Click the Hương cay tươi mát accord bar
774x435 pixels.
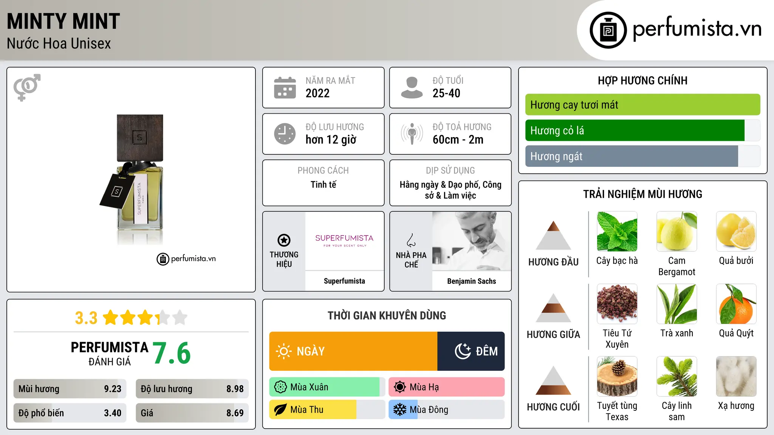coord(642,105)
